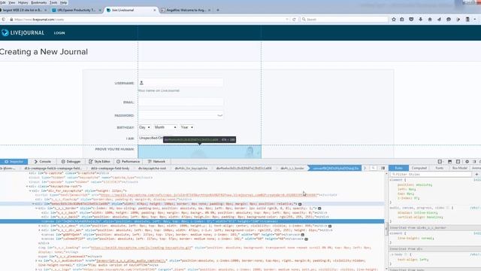Open the birthday Day dropdown
The height and width of the screenshot is (271, 481).
pos(144,127)
